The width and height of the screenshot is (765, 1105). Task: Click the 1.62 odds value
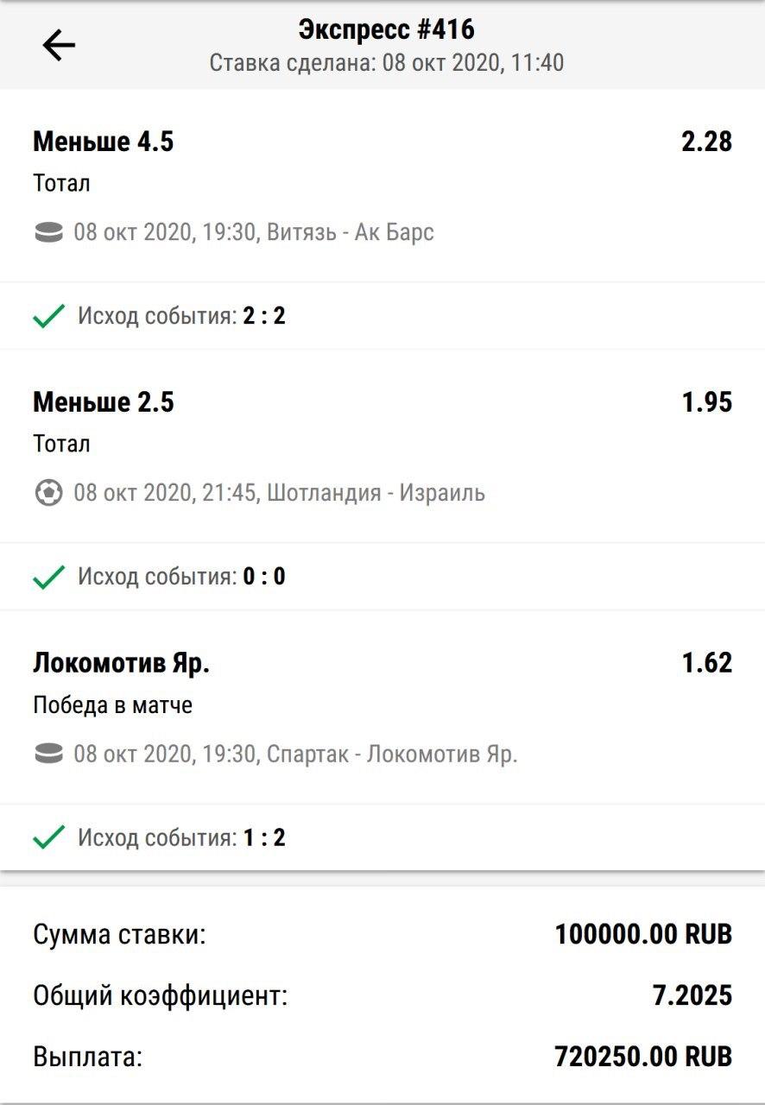pyautogui.click(x=706, y=663)
